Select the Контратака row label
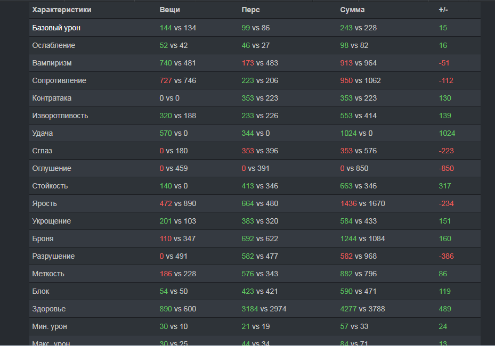The width and height of the screenshot is (495, 346). coord(52,98)
